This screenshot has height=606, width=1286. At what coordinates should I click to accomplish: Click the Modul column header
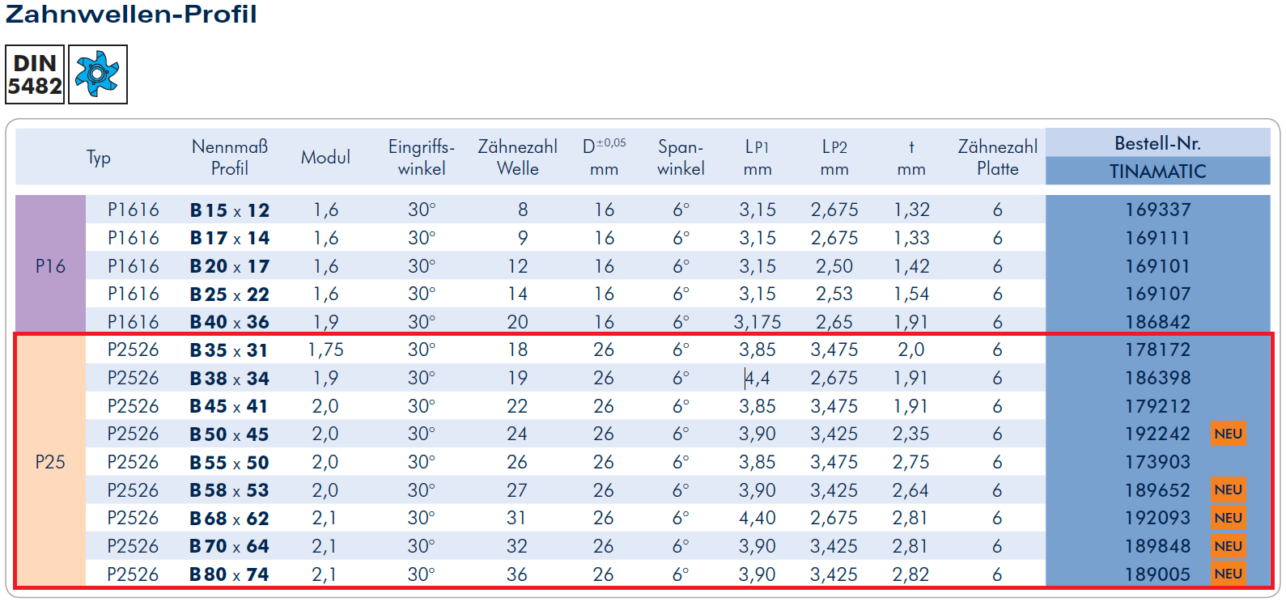(x=326, y=157)
